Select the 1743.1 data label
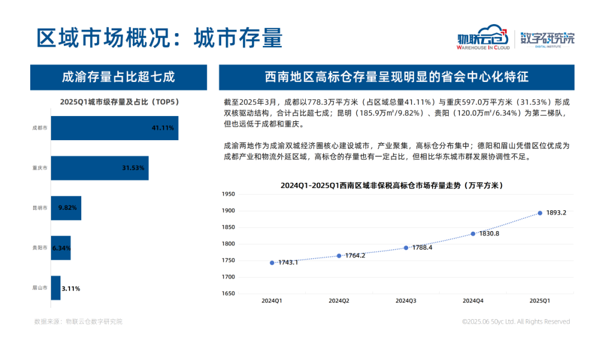Screen dimensions: 605x341 pyautogui.click(x=288, y=262)
